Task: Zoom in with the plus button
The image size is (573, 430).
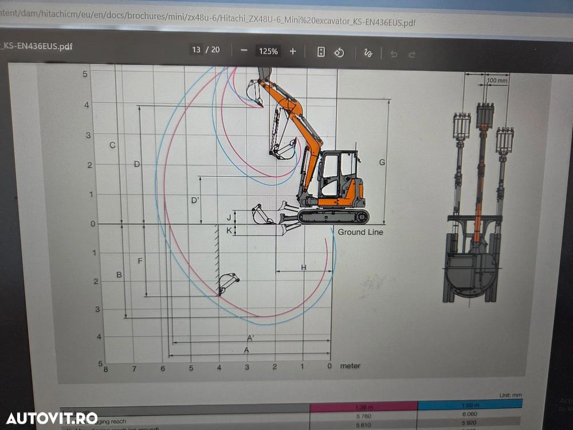Action: [293, 52]
